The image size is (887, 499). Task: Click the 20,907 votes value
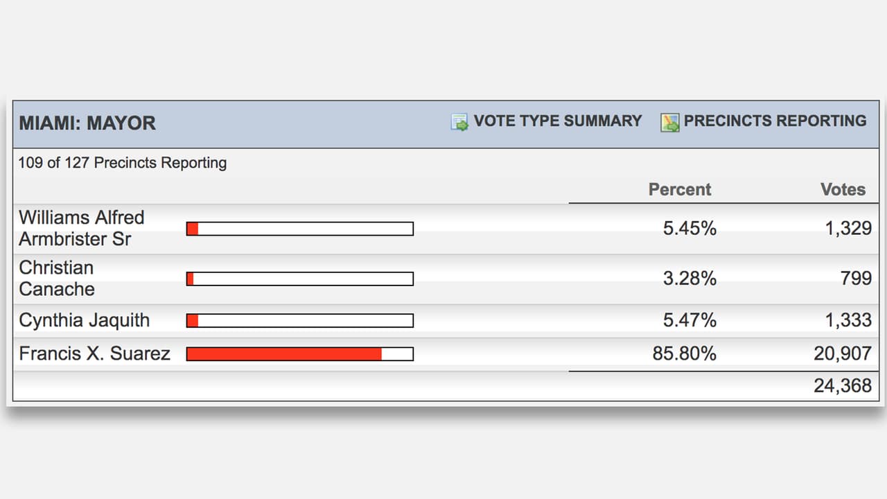click(842, 353)
